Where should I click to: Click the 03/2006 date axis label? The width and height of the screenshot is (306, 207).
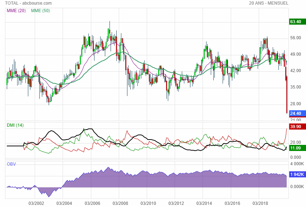(92, 203)
